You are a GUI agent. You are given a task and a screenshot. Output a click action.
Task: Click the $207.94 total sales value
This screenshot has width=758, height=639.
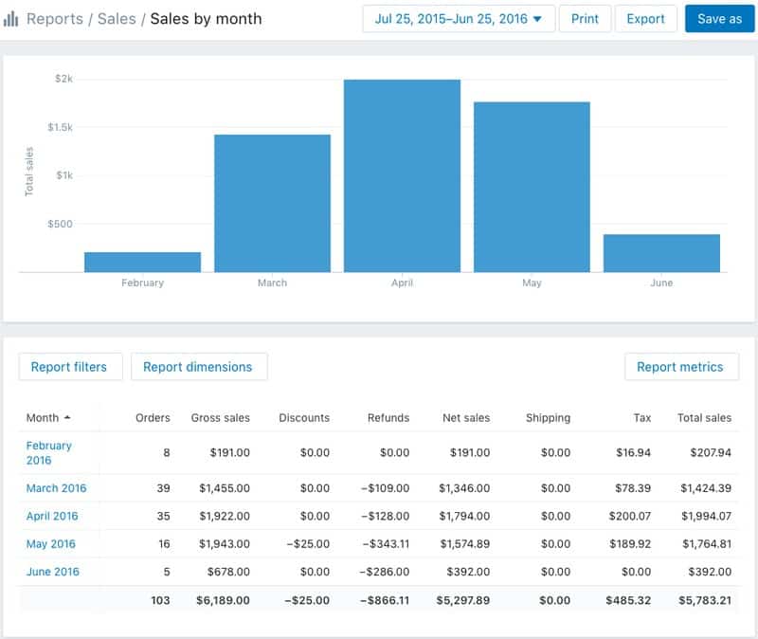click(711, 453)
